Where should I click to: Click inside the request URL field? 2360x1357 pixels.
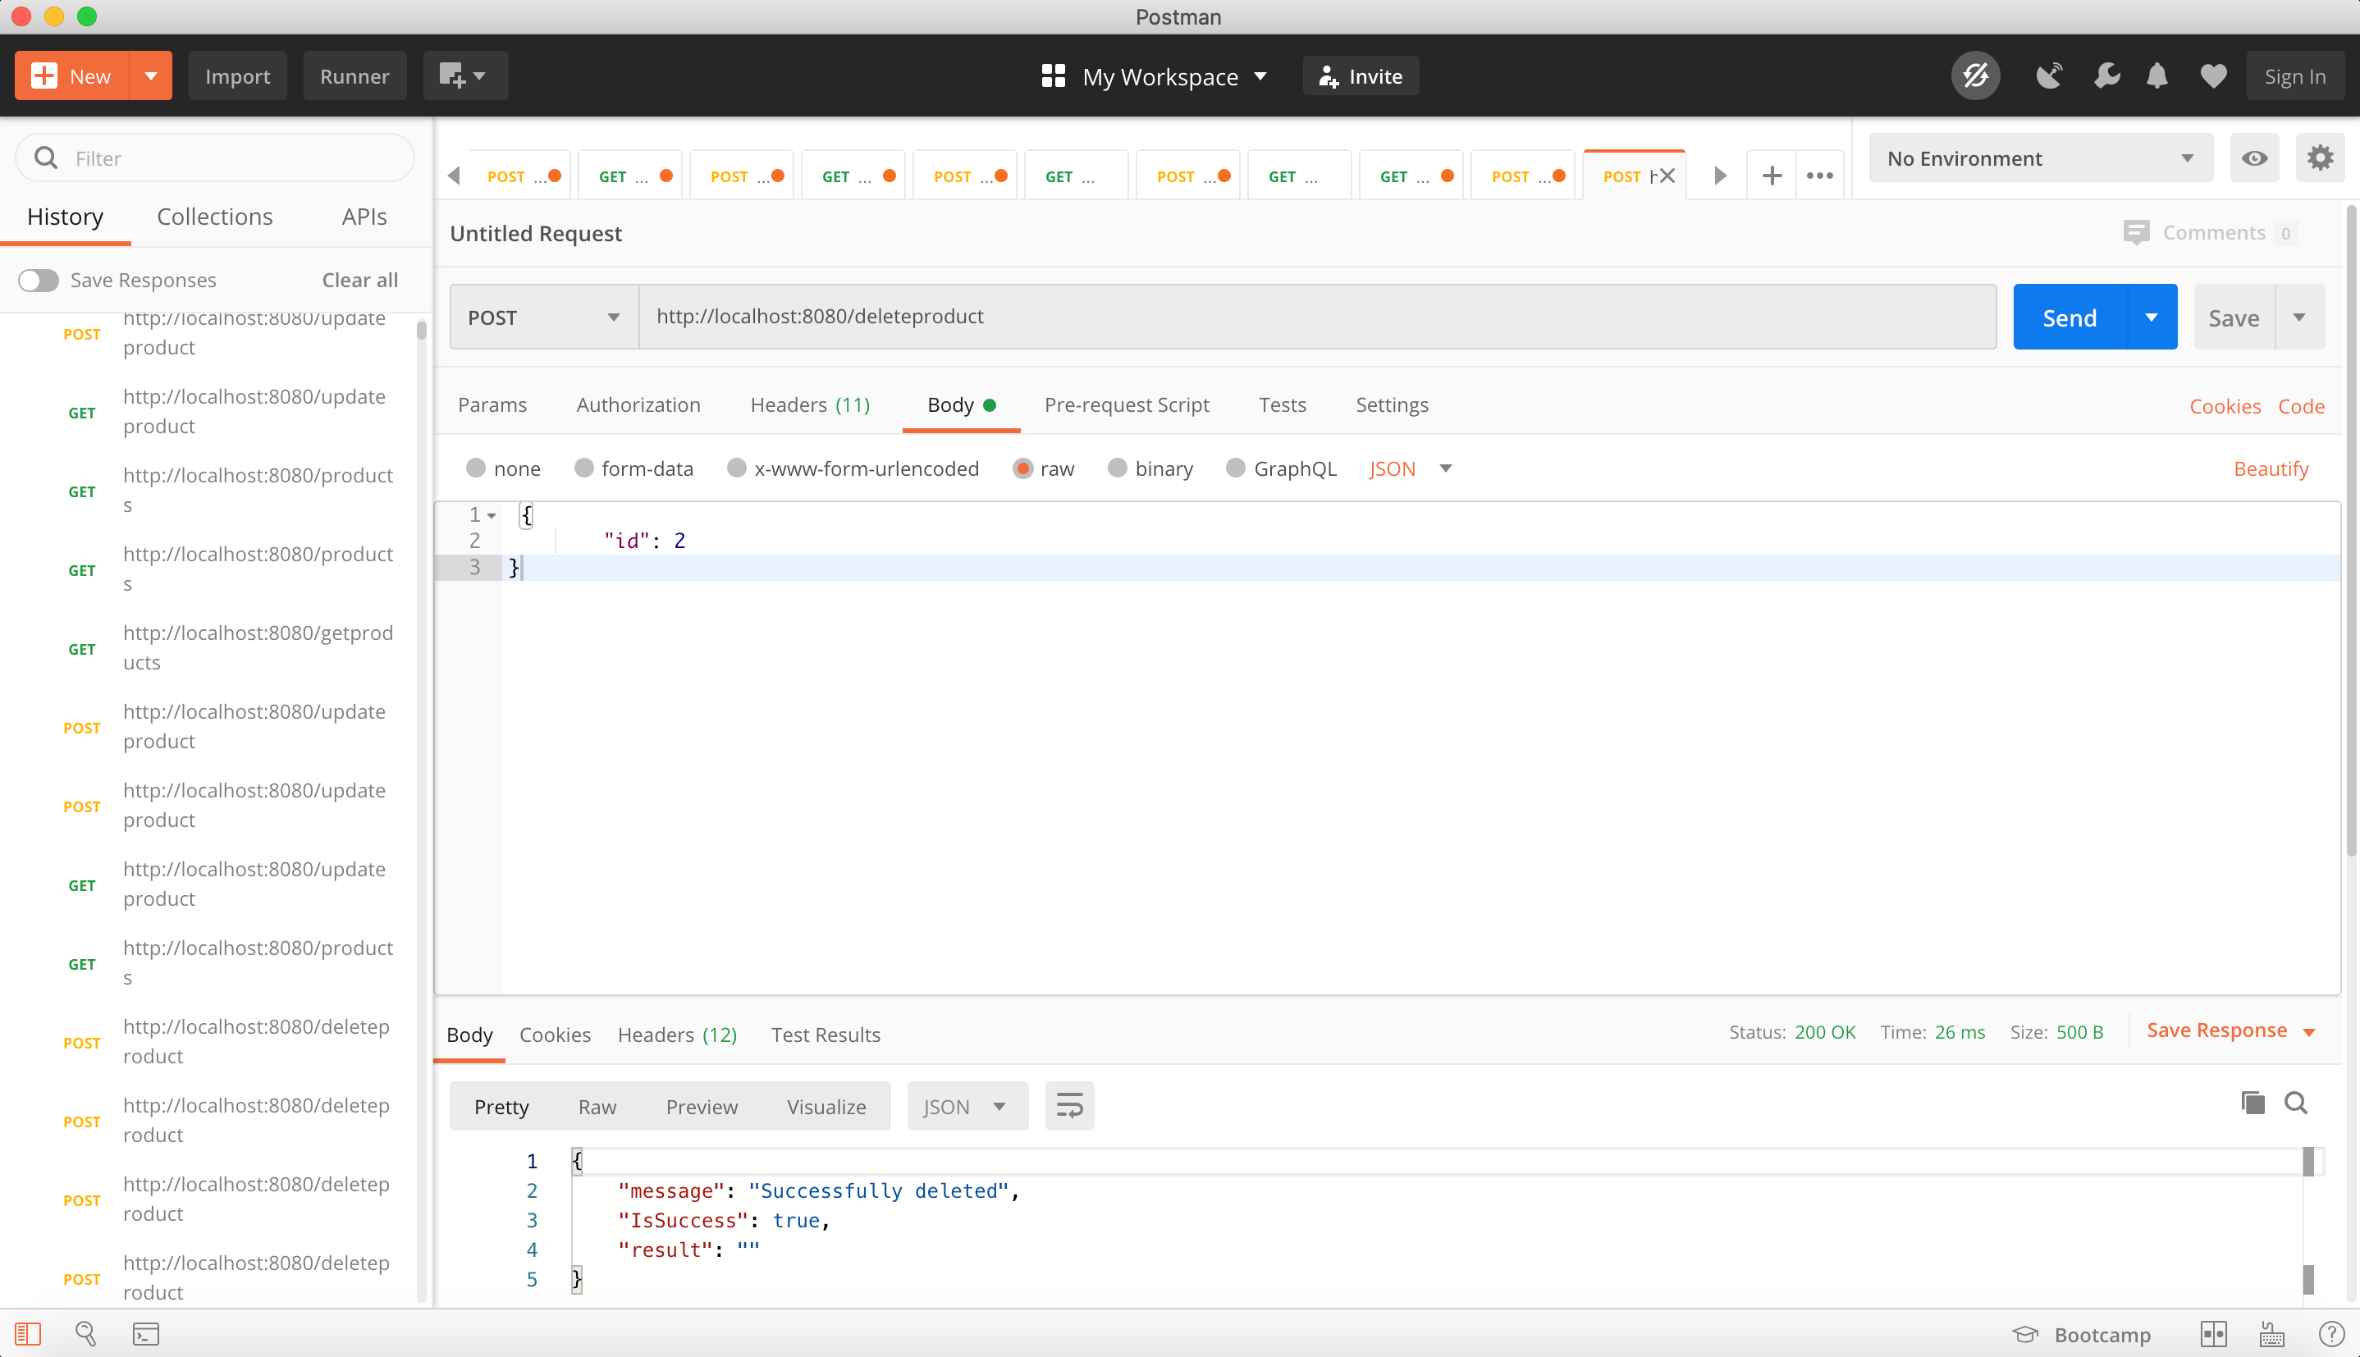pyautogui.click(x=1118, y=316)
